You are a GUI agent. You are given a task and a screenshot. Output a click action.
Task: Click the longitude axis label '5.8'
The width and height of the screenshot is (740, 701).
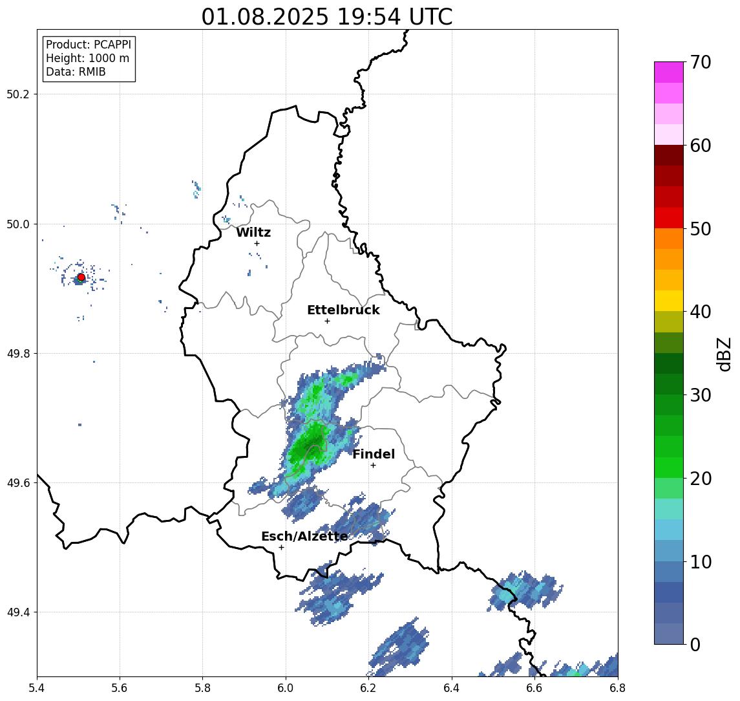(x=202, y=688)
